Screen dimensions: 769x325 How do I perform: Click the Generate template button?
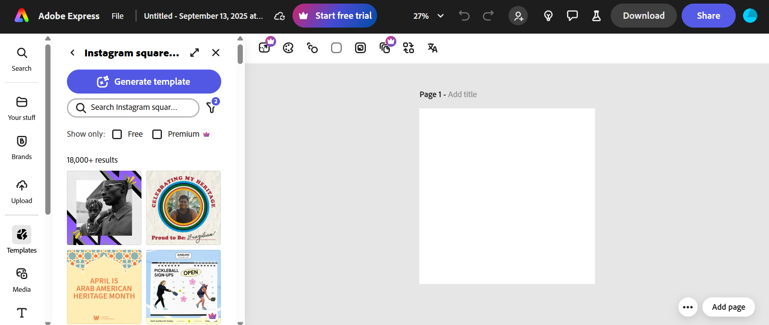[144, 82]
